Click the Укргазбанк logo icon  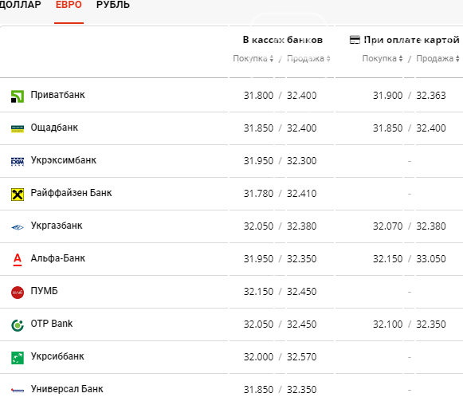tap(18, 227)
